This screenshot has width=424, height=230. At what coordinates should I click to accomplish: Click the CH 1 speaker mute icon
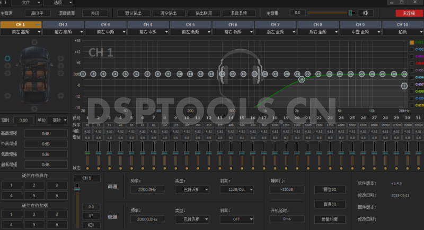click(x=91, y=225)
